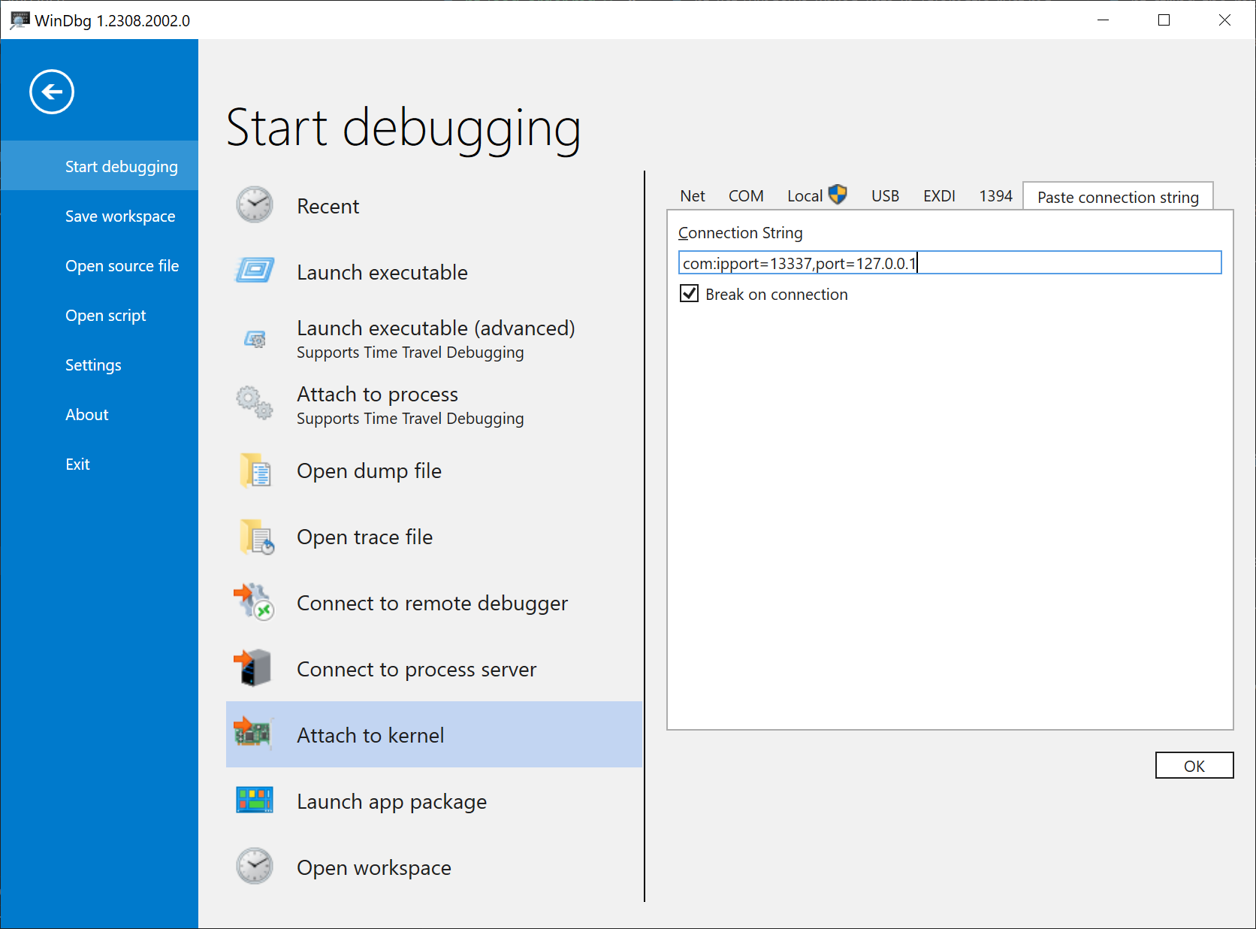
Task: Open Settings from the left sidebar
Action: pyautogui.click(x=93, y=365)
